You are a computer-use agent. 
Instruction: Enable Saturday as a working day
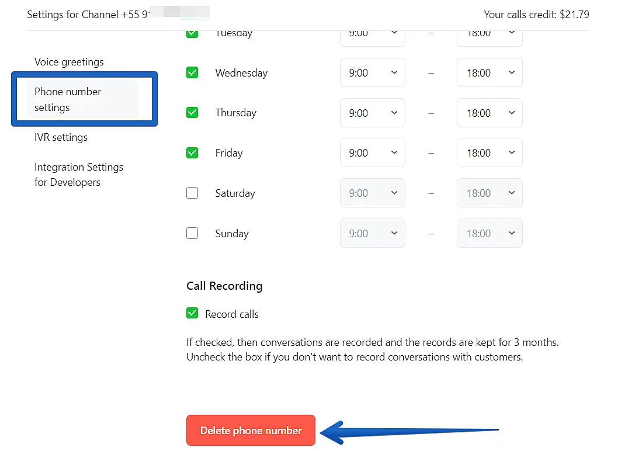tap(192, 193)
